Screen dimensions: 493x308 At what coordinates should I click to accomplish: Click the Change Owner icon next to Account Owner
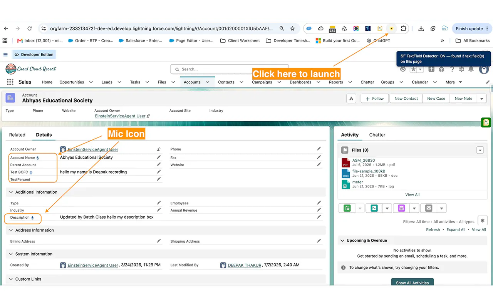coord(158,149)
